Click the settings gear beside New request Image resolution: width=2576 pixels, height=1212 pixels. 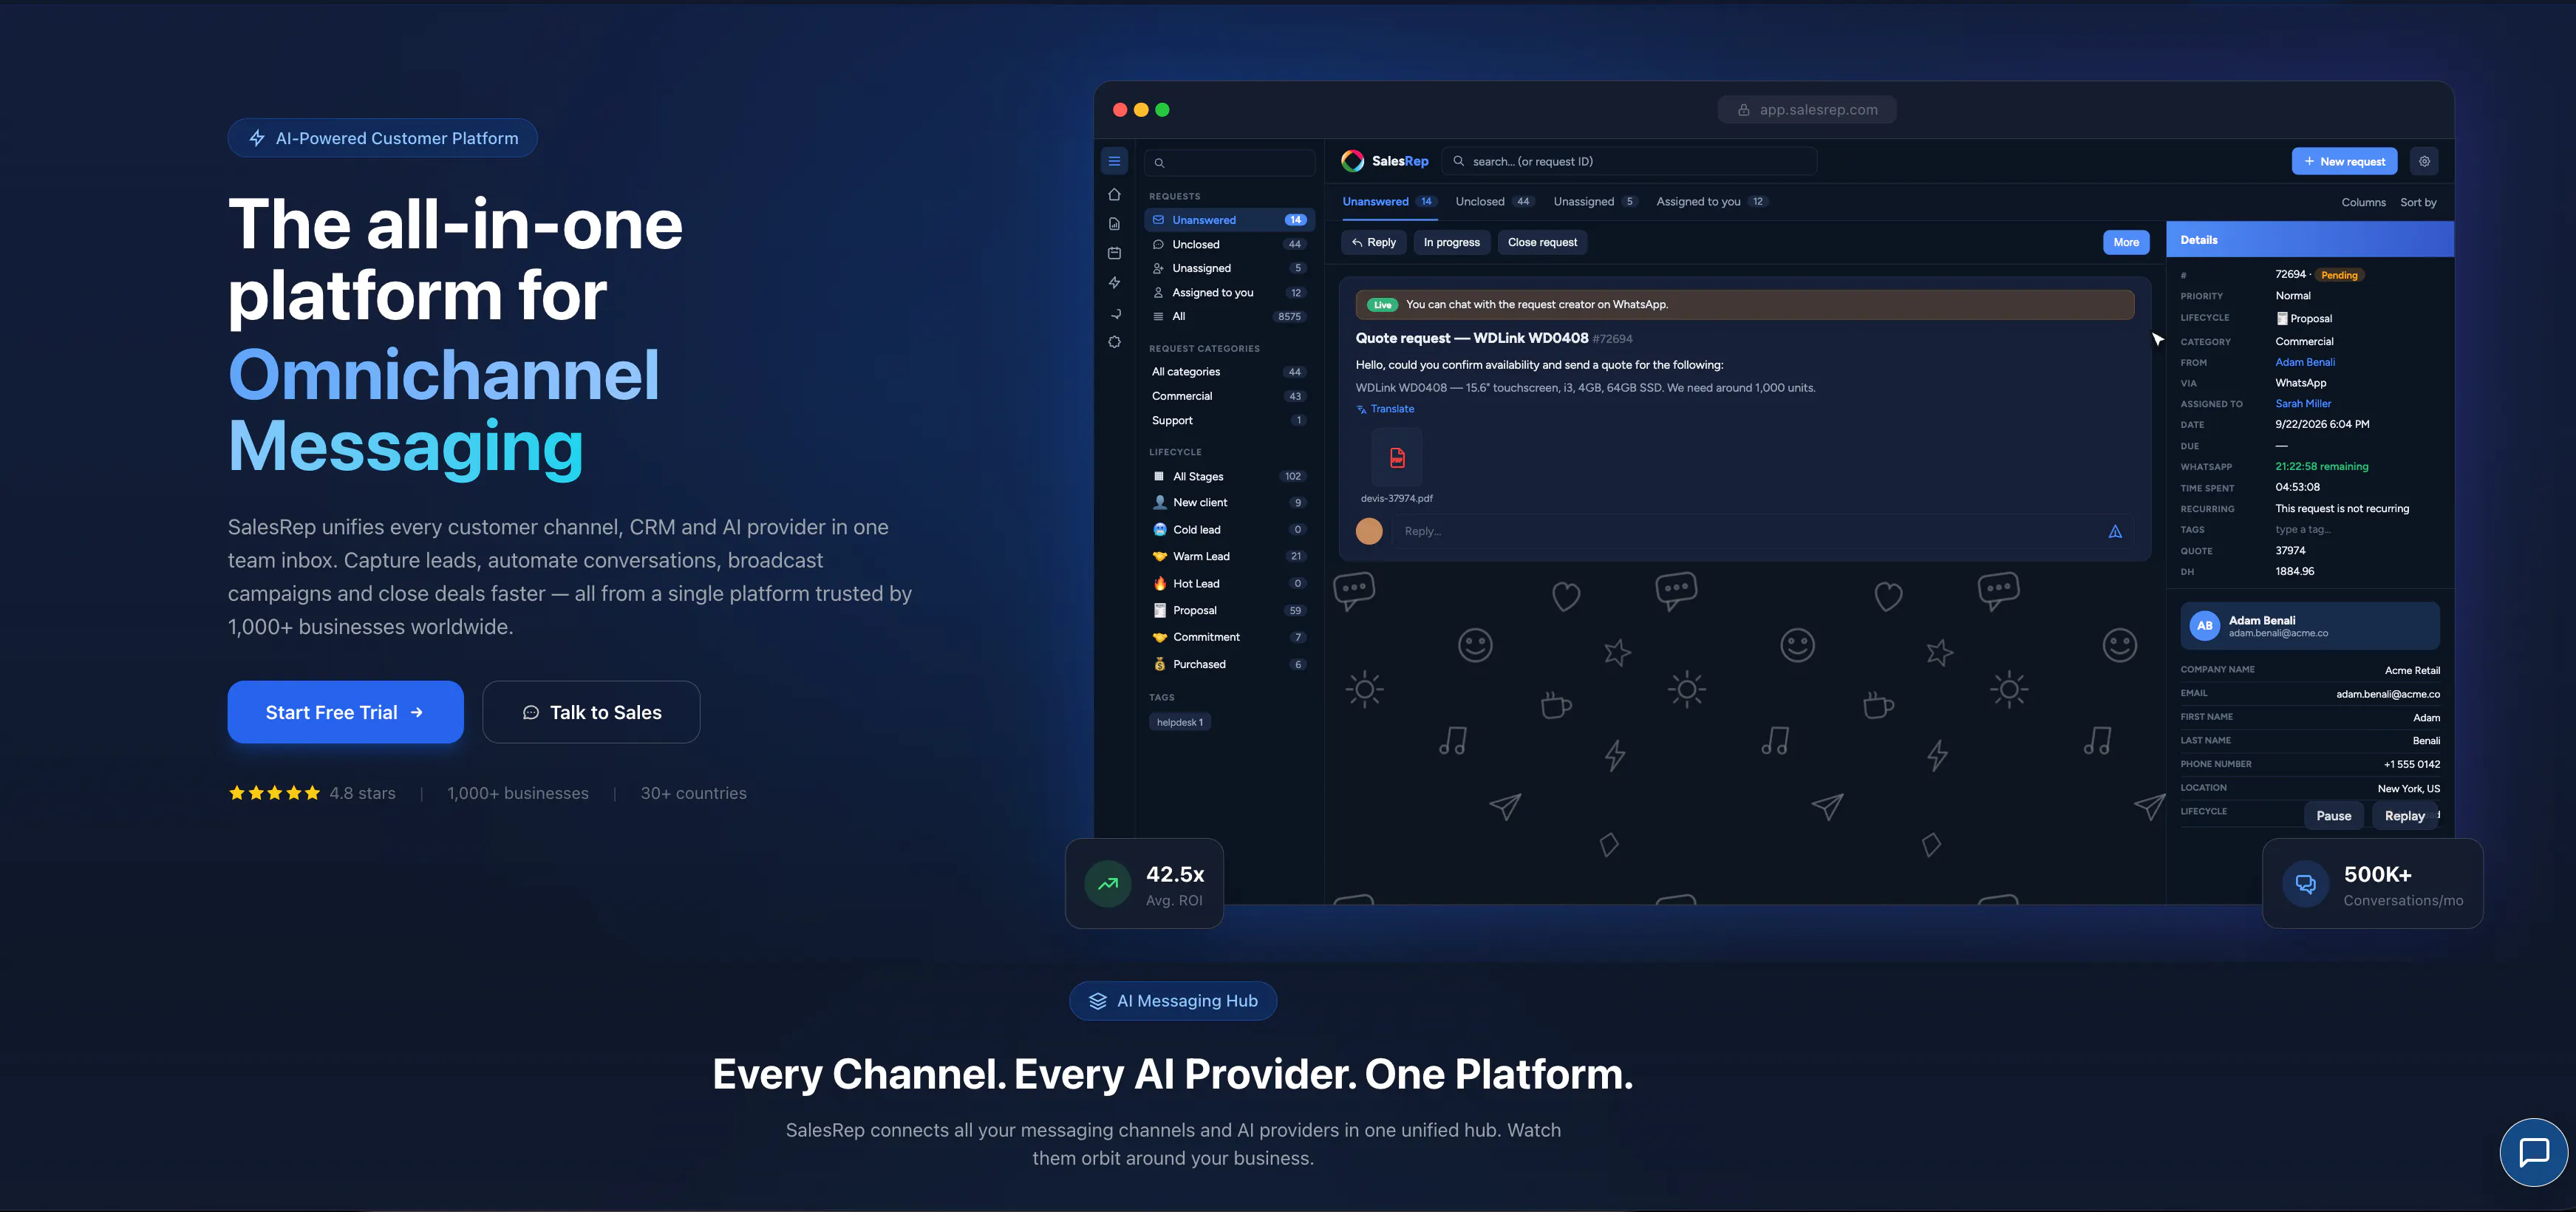click(x=2424, y=161)
